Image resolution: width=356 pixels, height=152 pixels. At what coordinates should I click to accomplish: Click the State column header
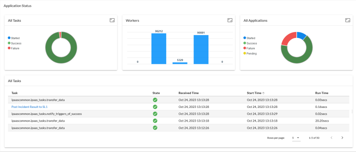tap(156, 93)
